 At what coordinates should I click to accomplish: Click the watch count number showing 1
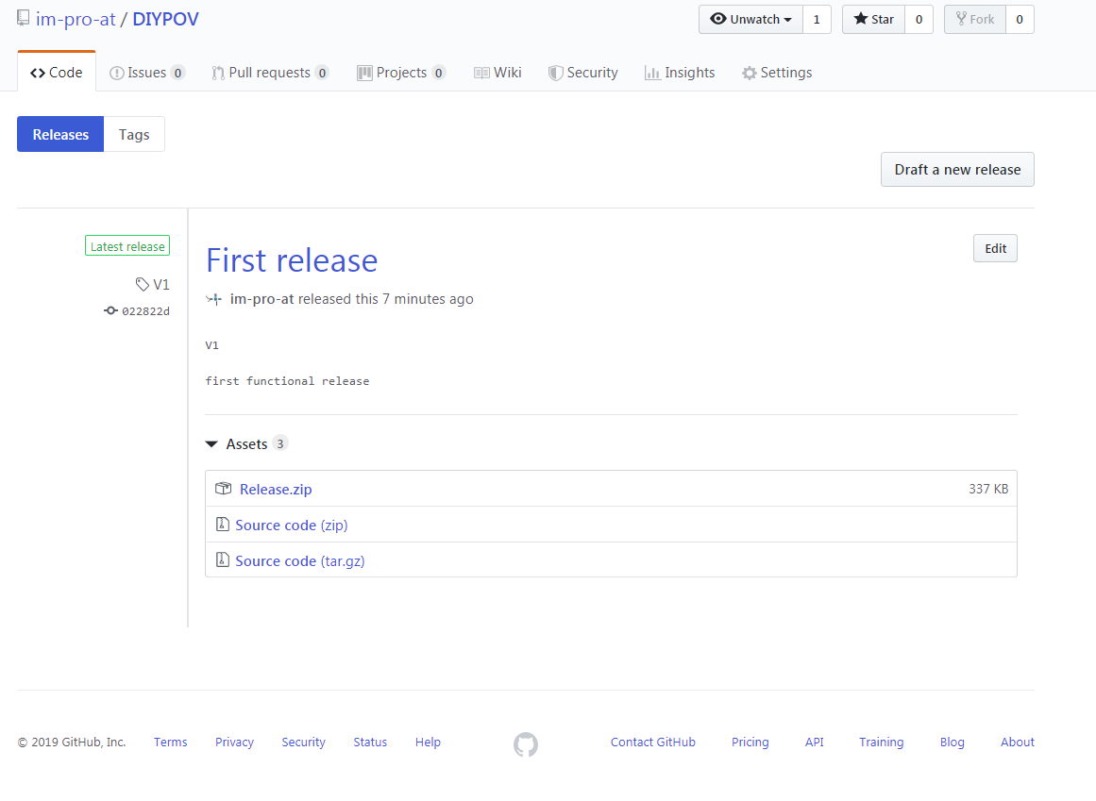point(816,18)
